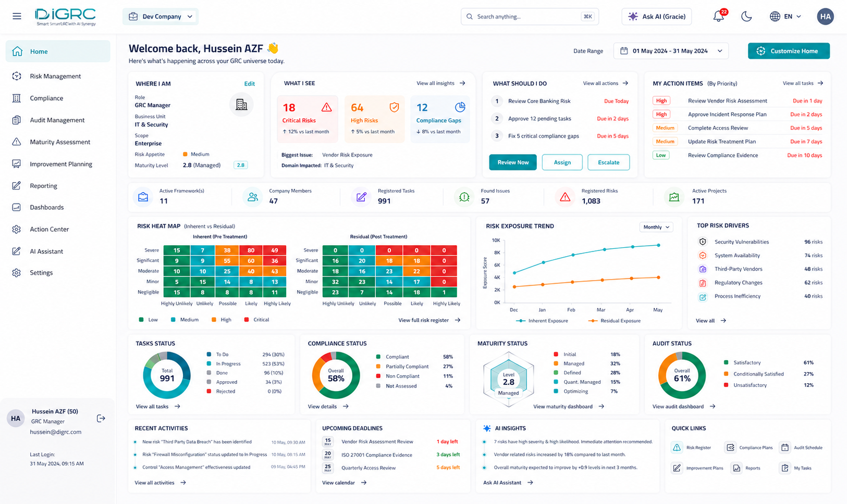Click the Critical Risks warning triangle icon
This screenshot has width=847, height=504.
pyautogui.click(x=326, y=107)
